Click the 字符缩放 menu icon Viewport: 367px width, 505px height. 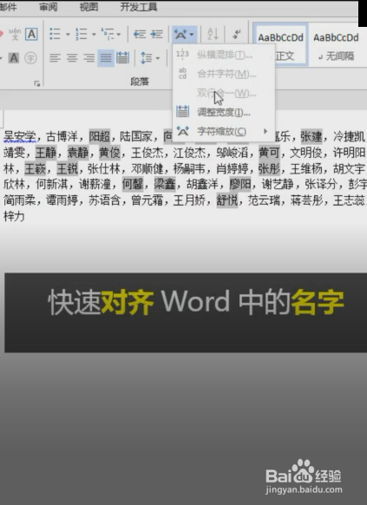coord(182,131)
